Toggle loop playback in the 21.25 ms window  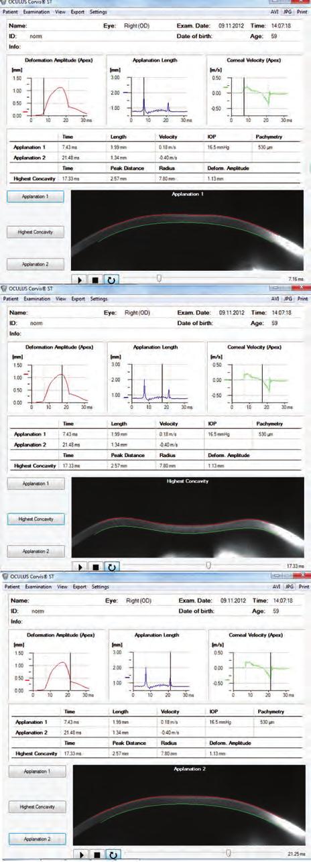pos(113,854)
